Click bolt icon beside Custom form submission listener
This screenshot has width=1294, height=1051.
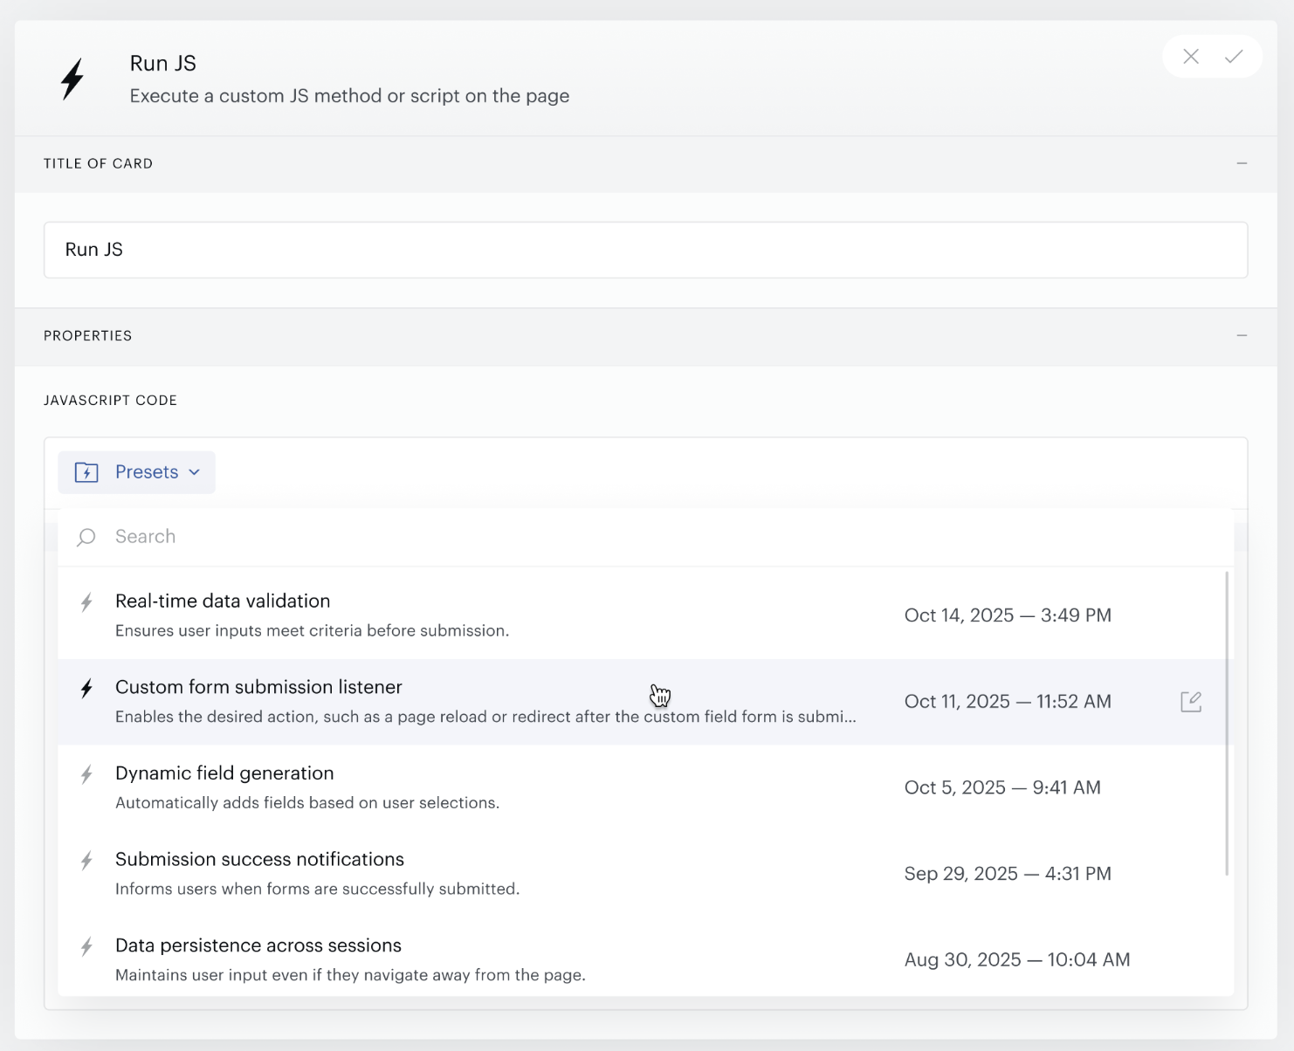[x=86, y=689]
